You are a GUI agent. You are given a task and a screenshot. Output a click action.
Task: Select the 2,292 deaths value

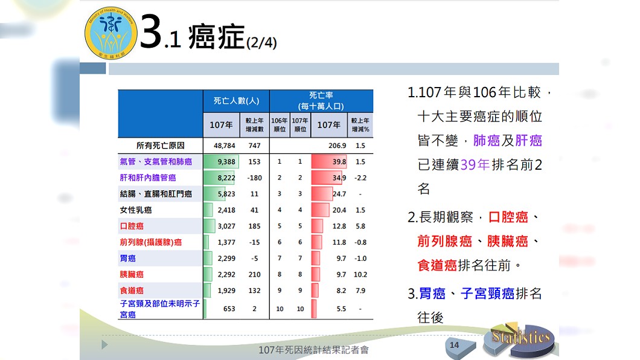click(x=226, y=275)
